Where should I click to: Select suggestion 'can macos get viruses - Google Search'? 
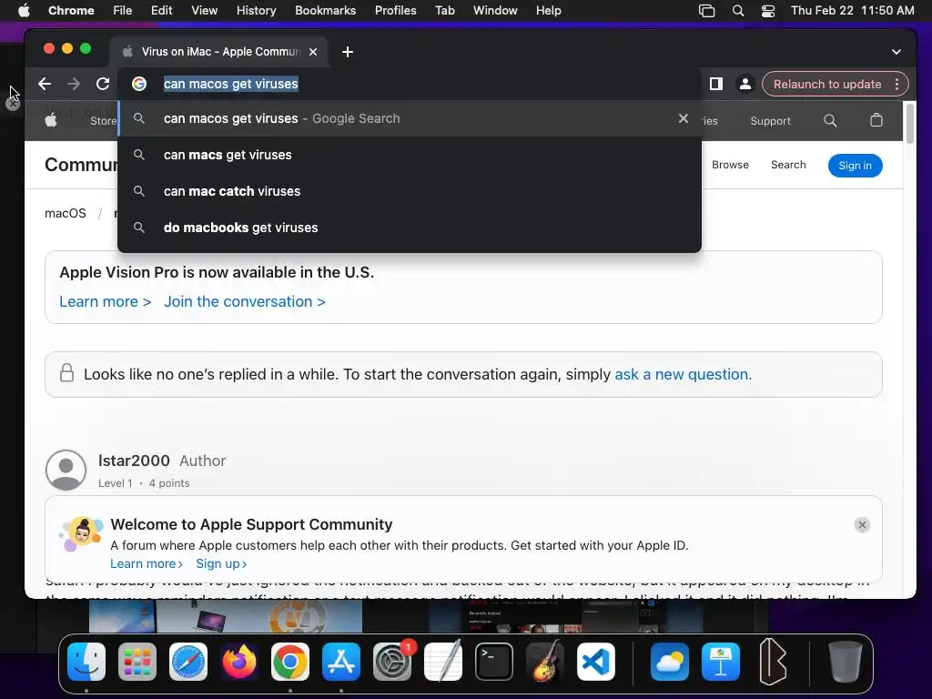410,118
